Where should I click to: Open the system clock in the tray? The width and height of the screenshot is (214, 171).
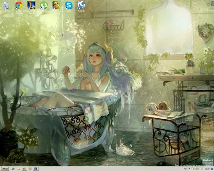point(207,169)
